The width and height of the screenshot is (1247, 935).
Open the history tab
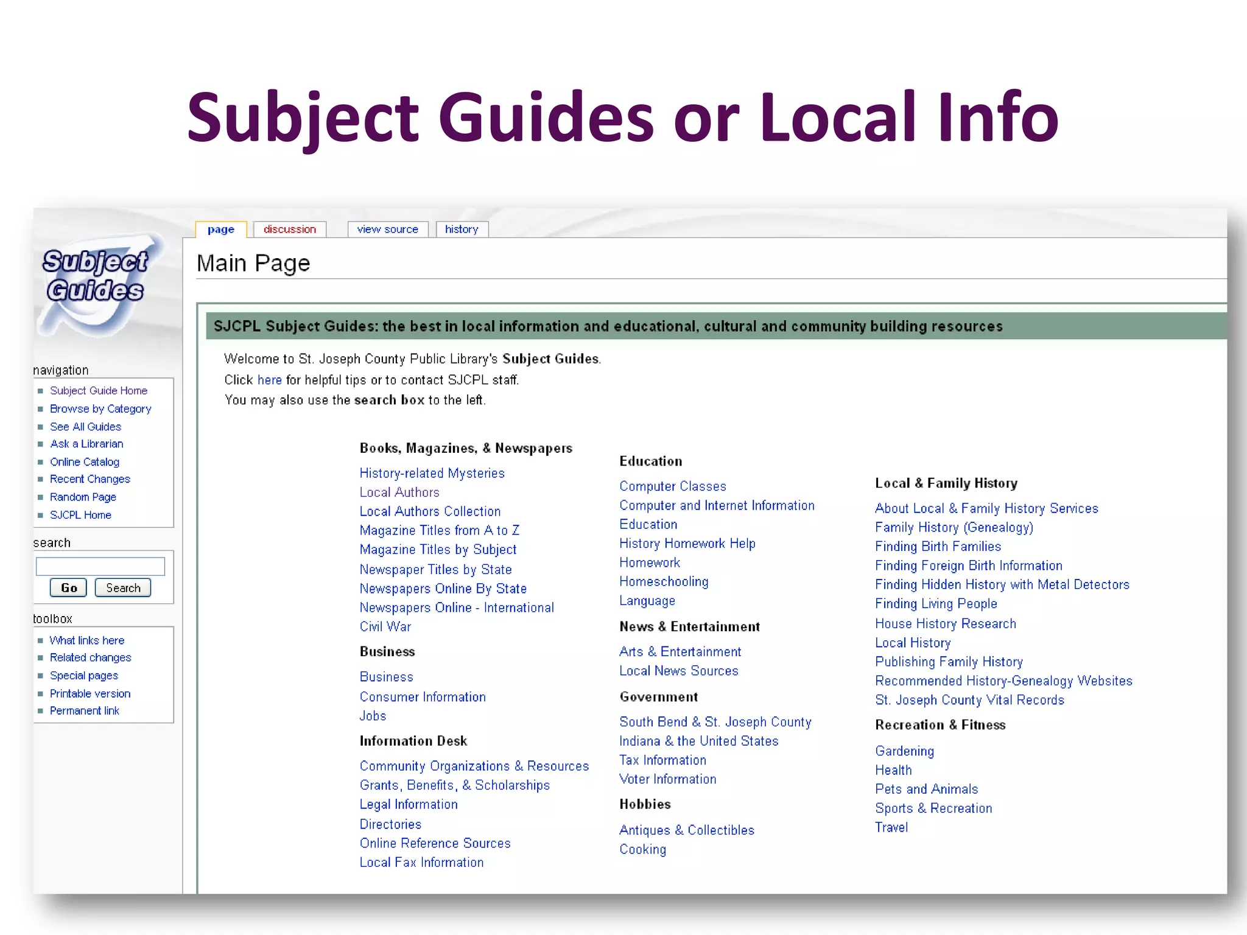pos(461,229)
